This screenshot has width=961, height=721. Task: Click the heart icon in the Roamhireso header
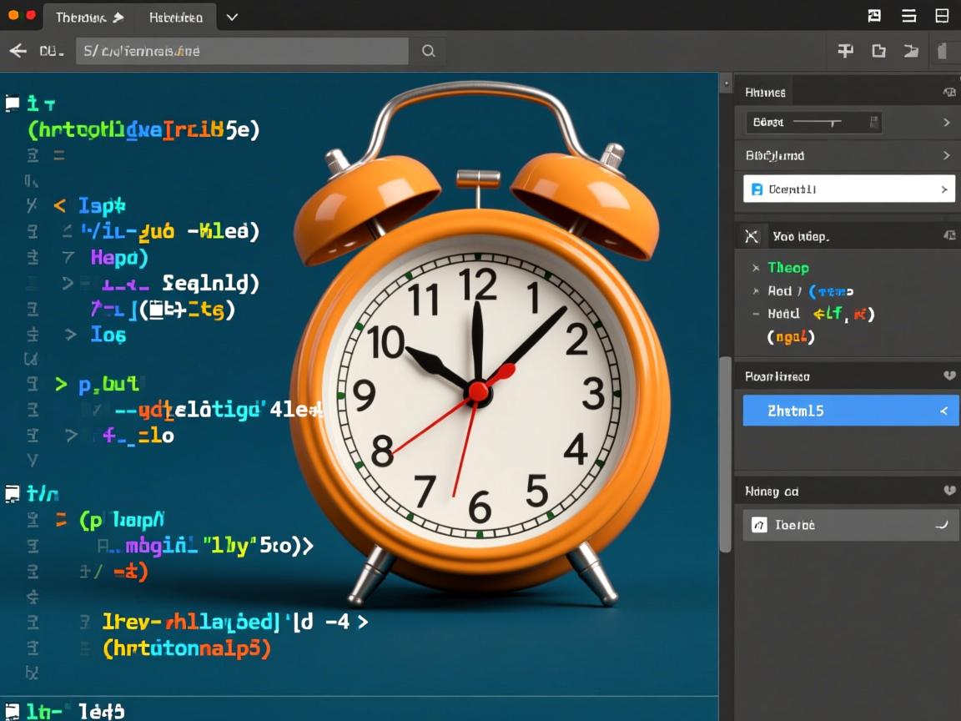click(948, 376)
